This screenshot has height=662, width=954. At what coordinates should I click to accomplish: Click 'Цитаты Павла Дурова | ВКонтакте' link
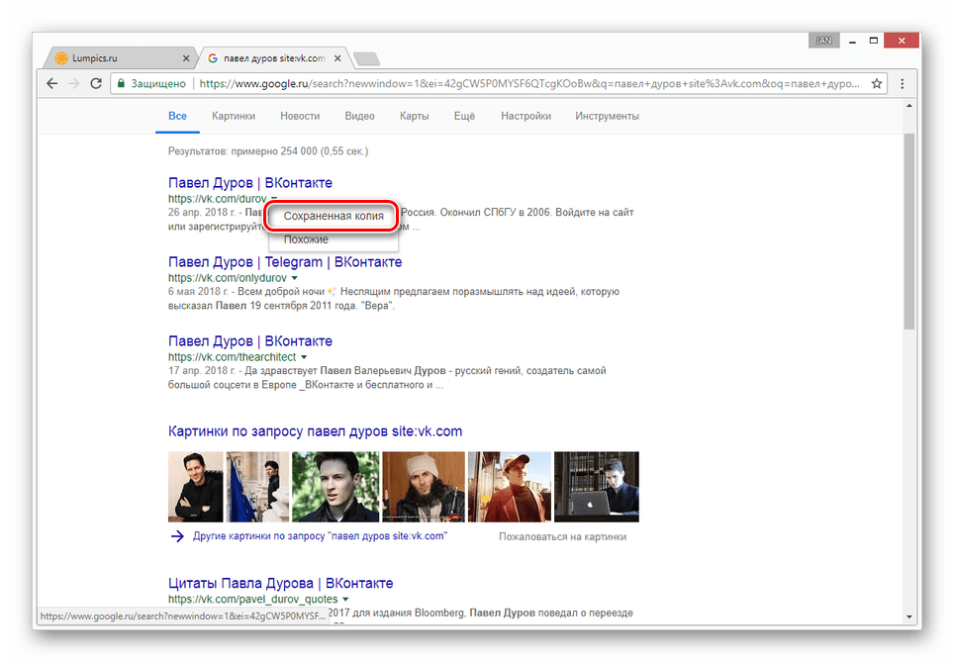pyautogui.click(x=280, y=583)
